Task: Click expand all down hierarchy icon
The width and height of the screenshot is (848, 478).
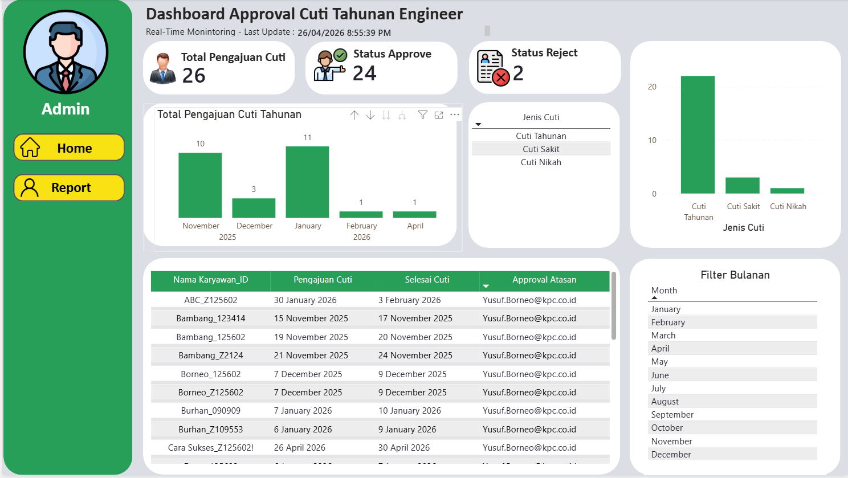Action: click(x=402, y=115)
